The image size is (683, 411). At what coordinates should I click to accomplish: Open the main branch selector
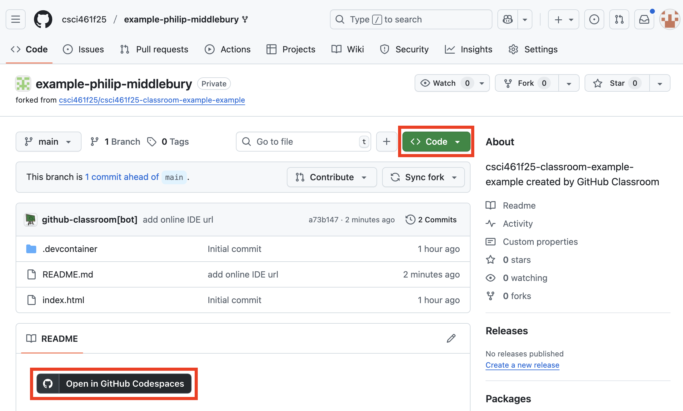tap(48, 142)
